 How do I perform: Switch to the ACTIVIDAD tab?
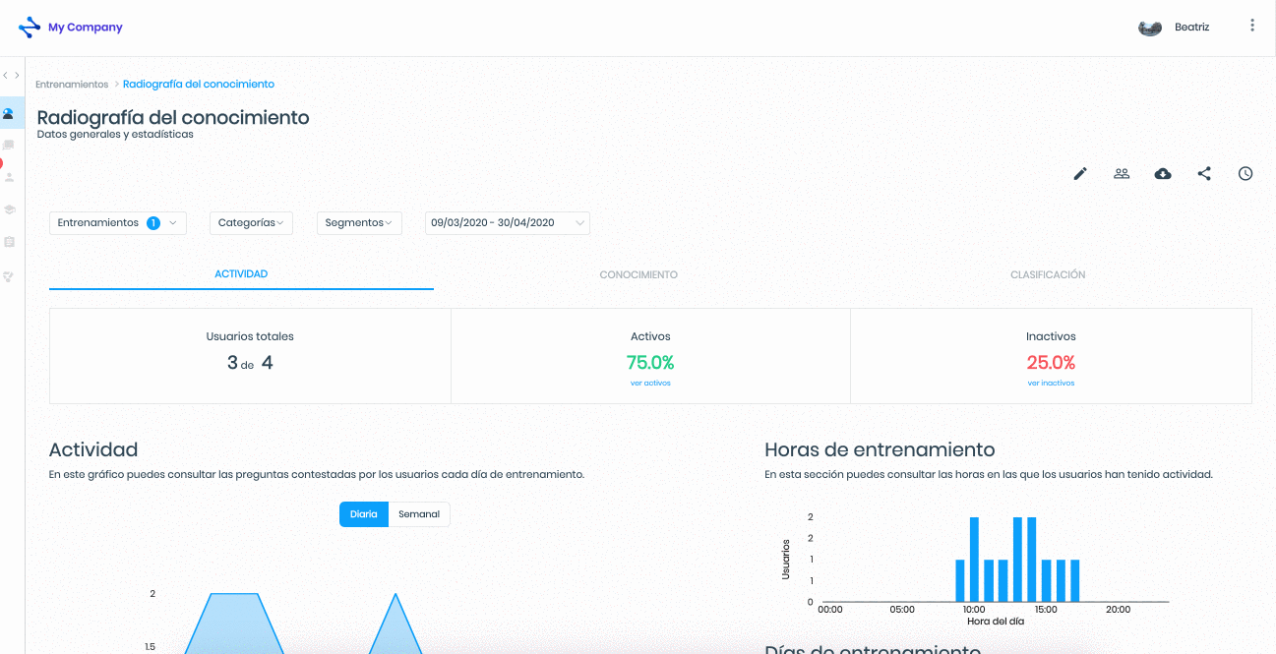[x=241, y=274]
